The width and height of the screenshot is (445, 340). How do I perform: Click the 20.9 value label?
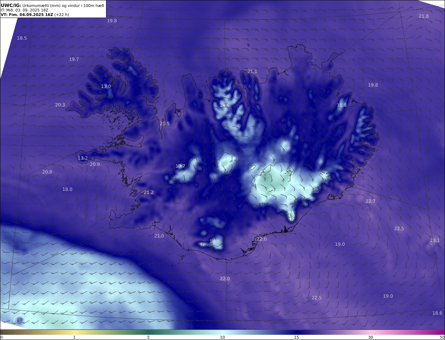pyautogui.click(x=95, y=164)
